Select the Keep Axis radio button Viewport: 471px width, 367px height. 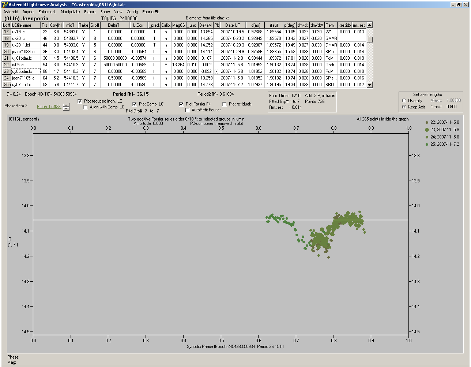tap(404, 107)
